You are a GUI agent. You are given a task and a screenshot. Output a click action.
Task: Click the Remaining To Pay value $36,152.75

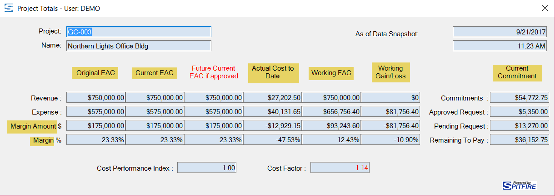(x=520, y=140)
